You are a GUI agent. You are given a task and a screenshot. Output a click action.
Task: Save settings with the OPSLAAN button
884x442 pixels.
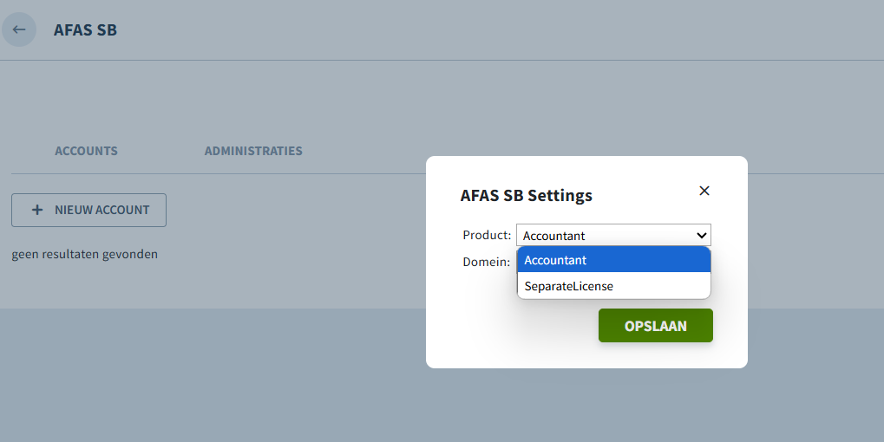coord(656,326)
